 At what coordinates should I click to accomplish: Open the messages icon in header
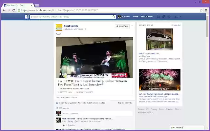(164, 17)
